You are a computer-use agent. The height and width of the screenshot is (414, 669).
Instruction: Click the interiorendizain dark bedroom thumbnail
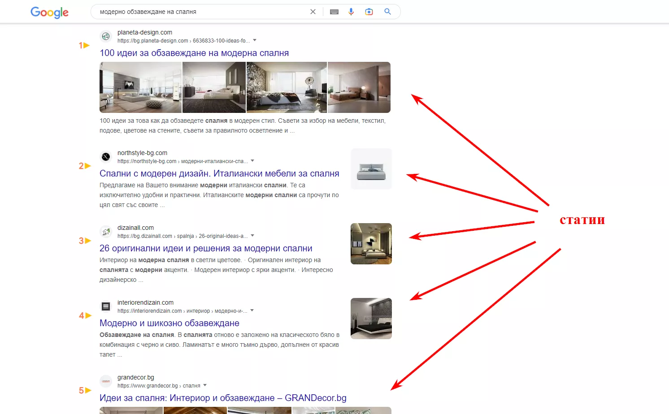(371, 319)
